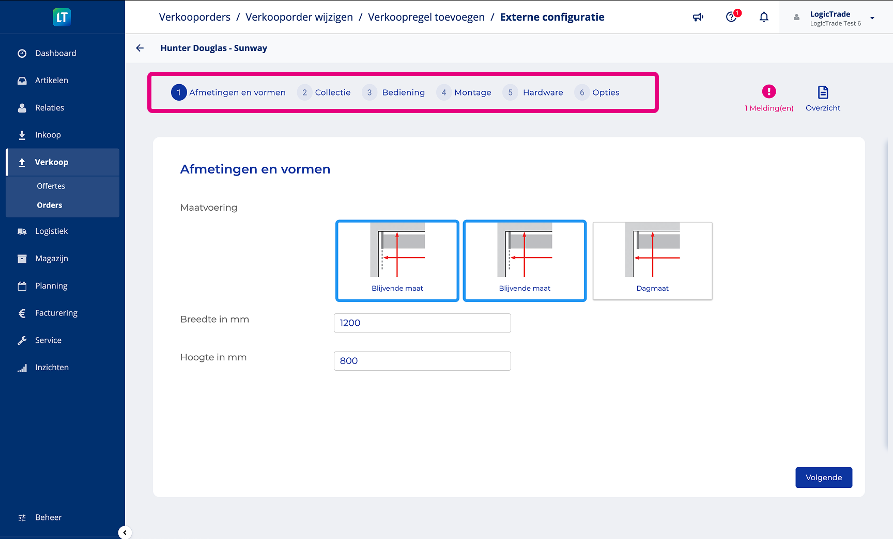The width and height of the screenshot is (893, 539).
Task: Show the 1 Melding(en) warning
Action: point(768,98)
